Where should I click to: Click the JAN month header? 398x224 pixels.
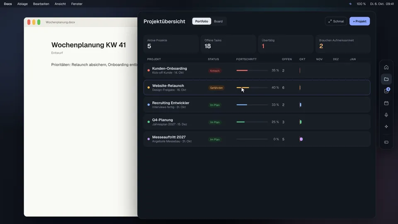click(353, 59)
